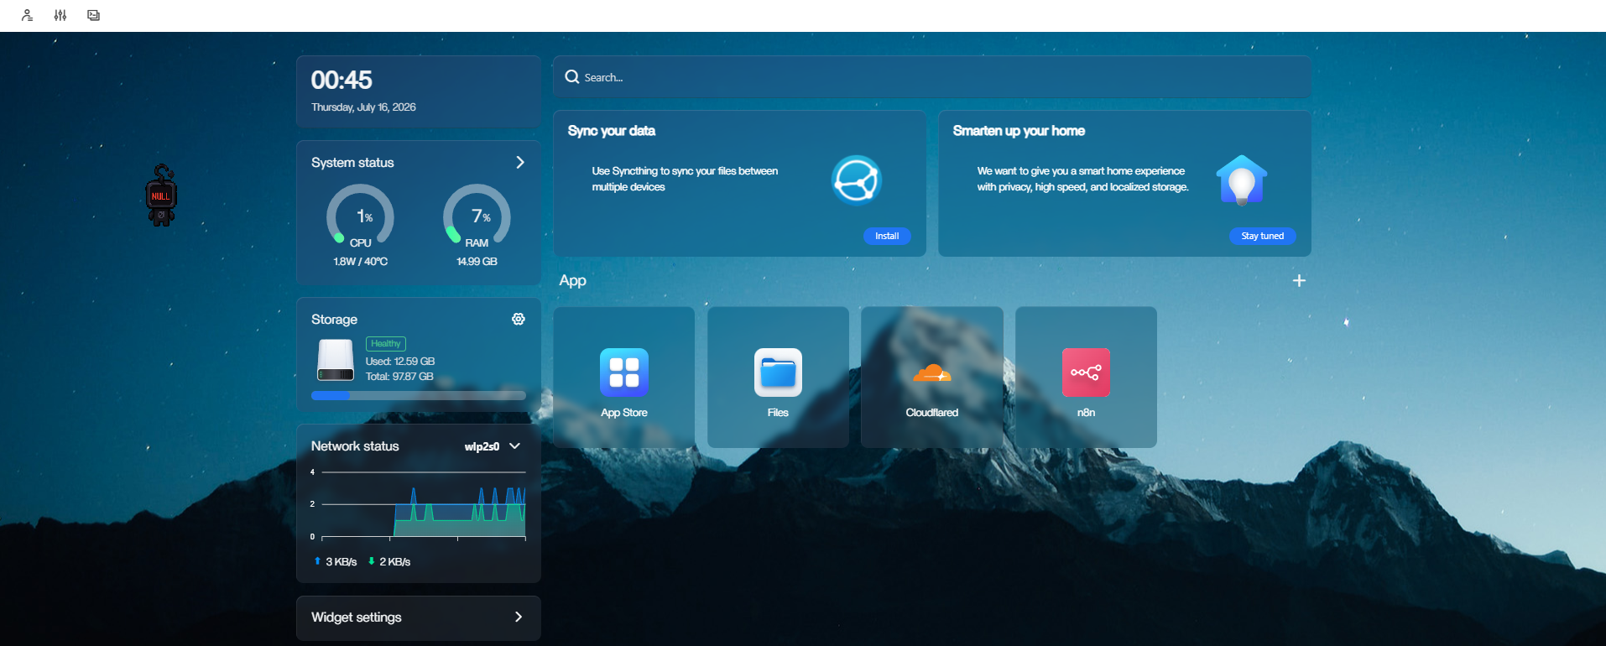1606x646 pixels.
Task: Open the Files app icon
Action: pyautogui.click(x=778, y=372)
